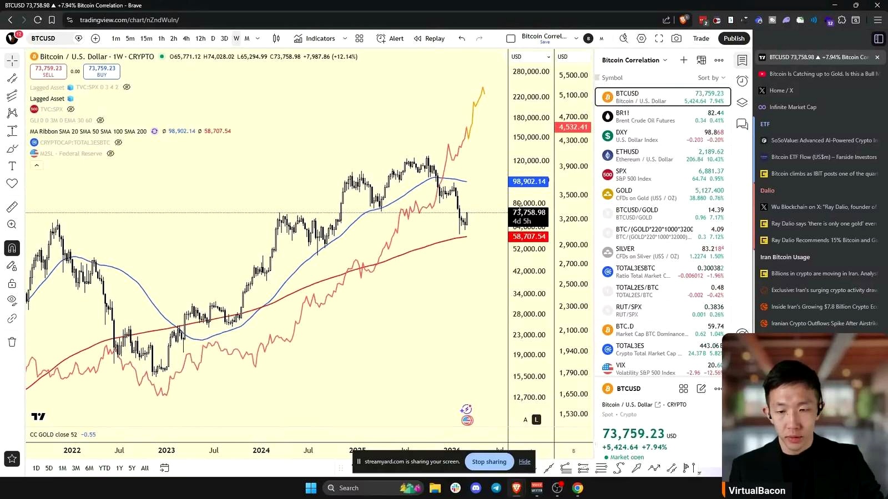Show the hidden GLI indicator

click(x=100, y=120)
